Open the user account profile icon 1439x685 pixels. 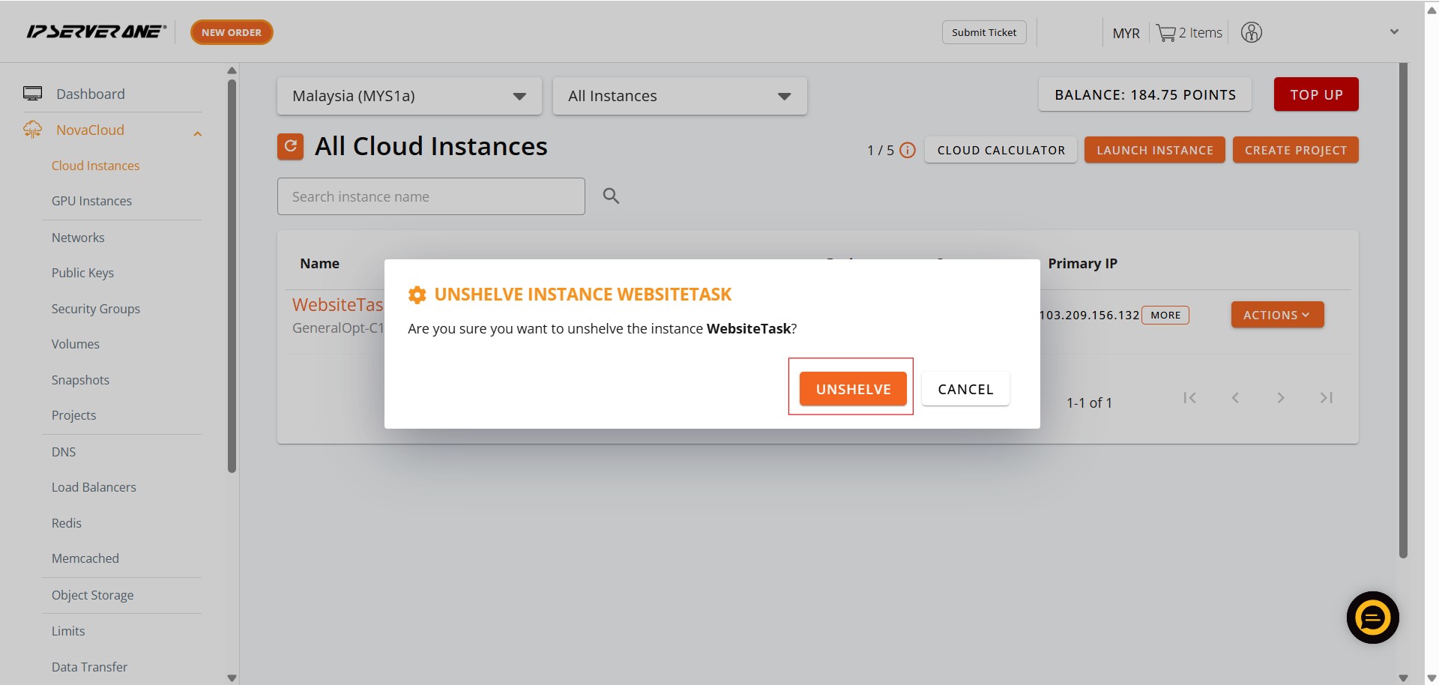(x=1251, y=32)
